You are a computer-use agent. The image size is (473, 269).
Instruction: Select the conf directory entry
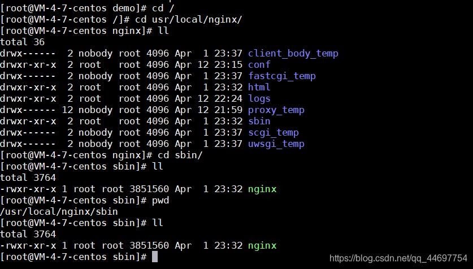tap(259, 64)
